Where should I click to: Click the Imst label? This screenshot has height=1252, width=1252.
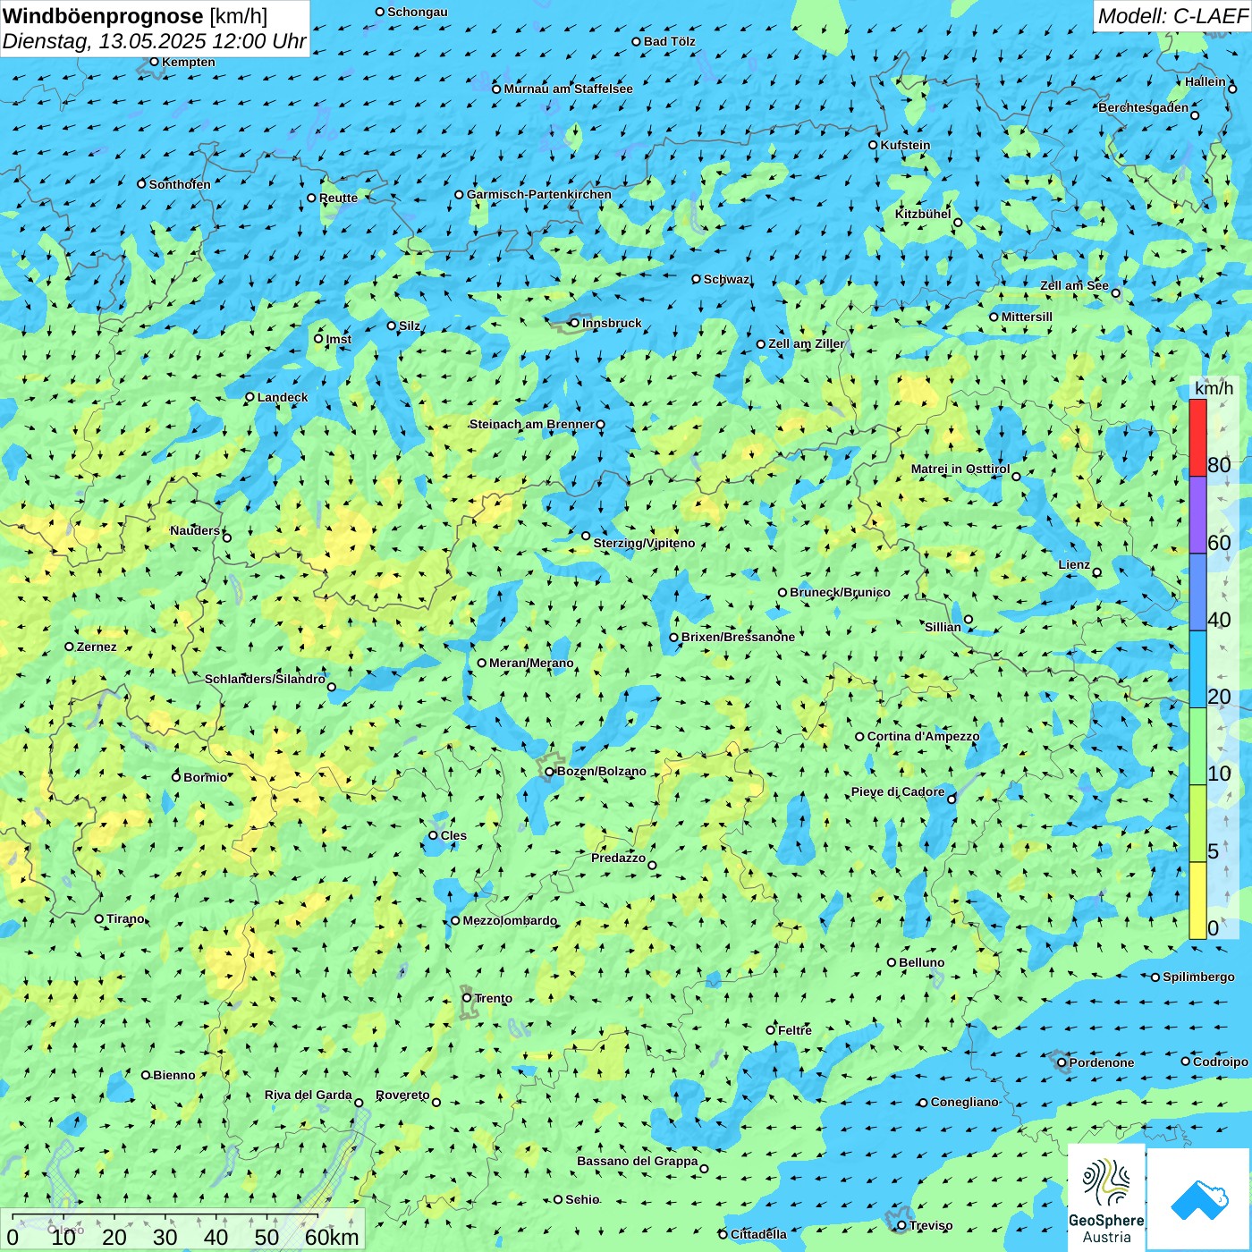(339, 339)
